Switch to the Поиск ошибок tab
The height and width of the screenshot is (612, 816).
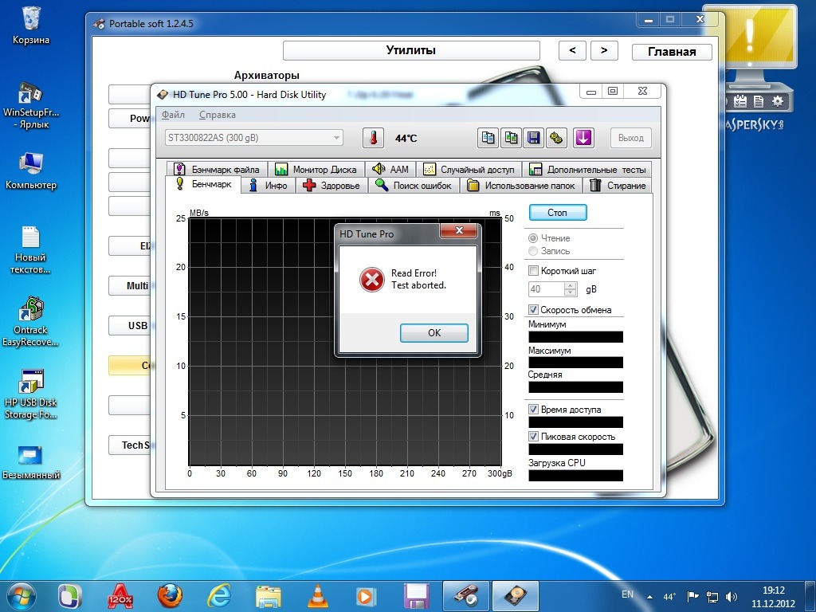[414, 185]
